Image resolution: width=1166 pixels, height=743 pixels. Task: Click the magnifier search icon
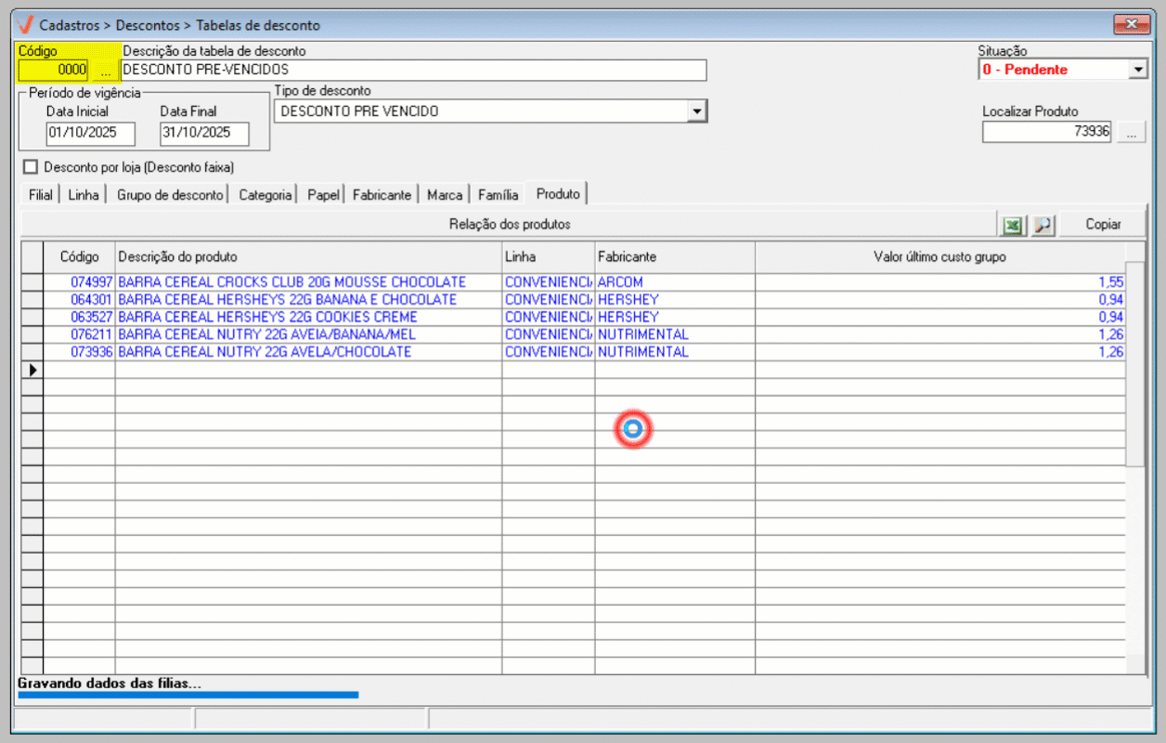1043,225
